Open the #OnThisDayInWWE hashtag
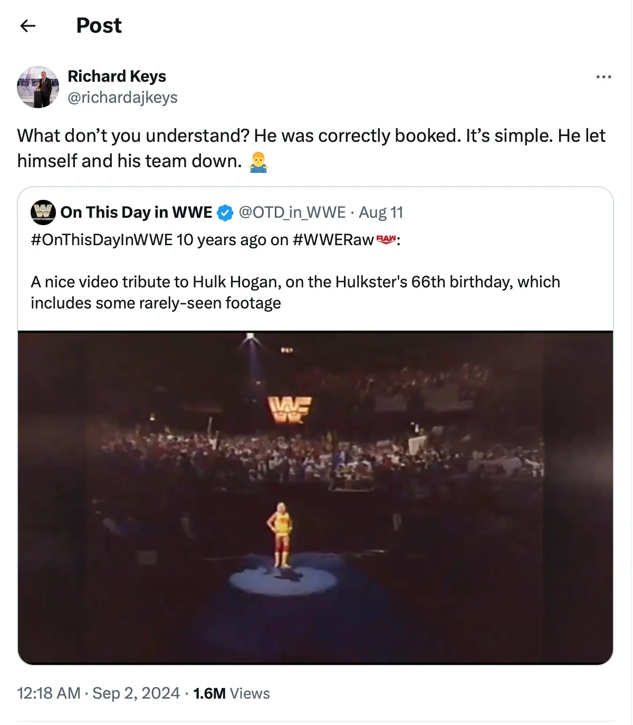 coord(101,240)
